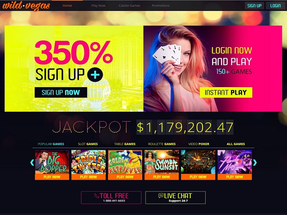
Task: Click the Login button in header
Action: 276,5
